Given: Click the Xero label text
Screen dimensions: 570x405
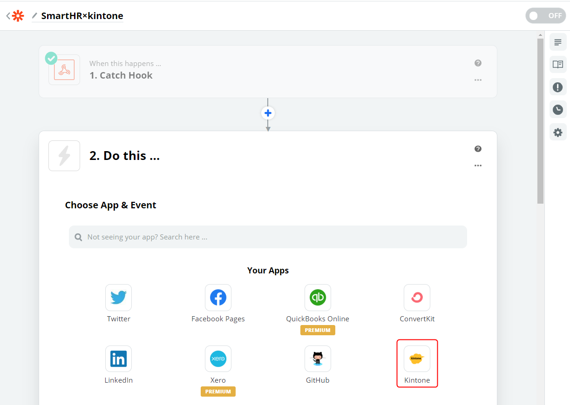Looking at the screenshot, I should point(218,380).
